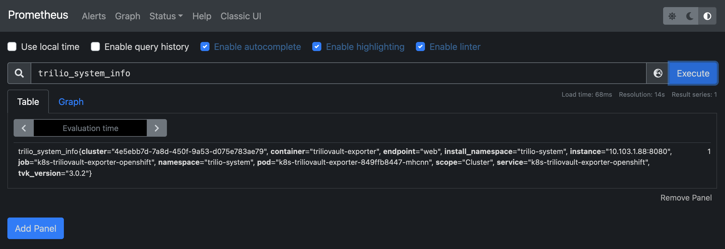Click the Add Panel button

point(35,228)
